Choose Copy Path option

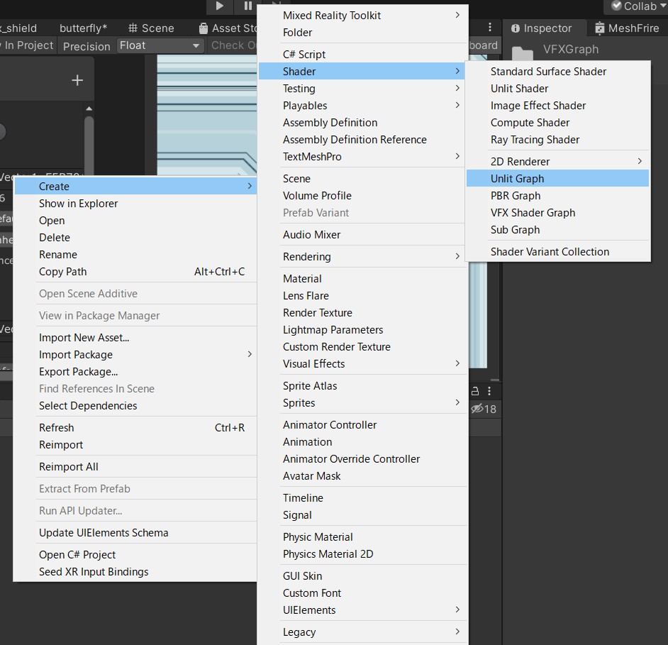pos(135,272)
